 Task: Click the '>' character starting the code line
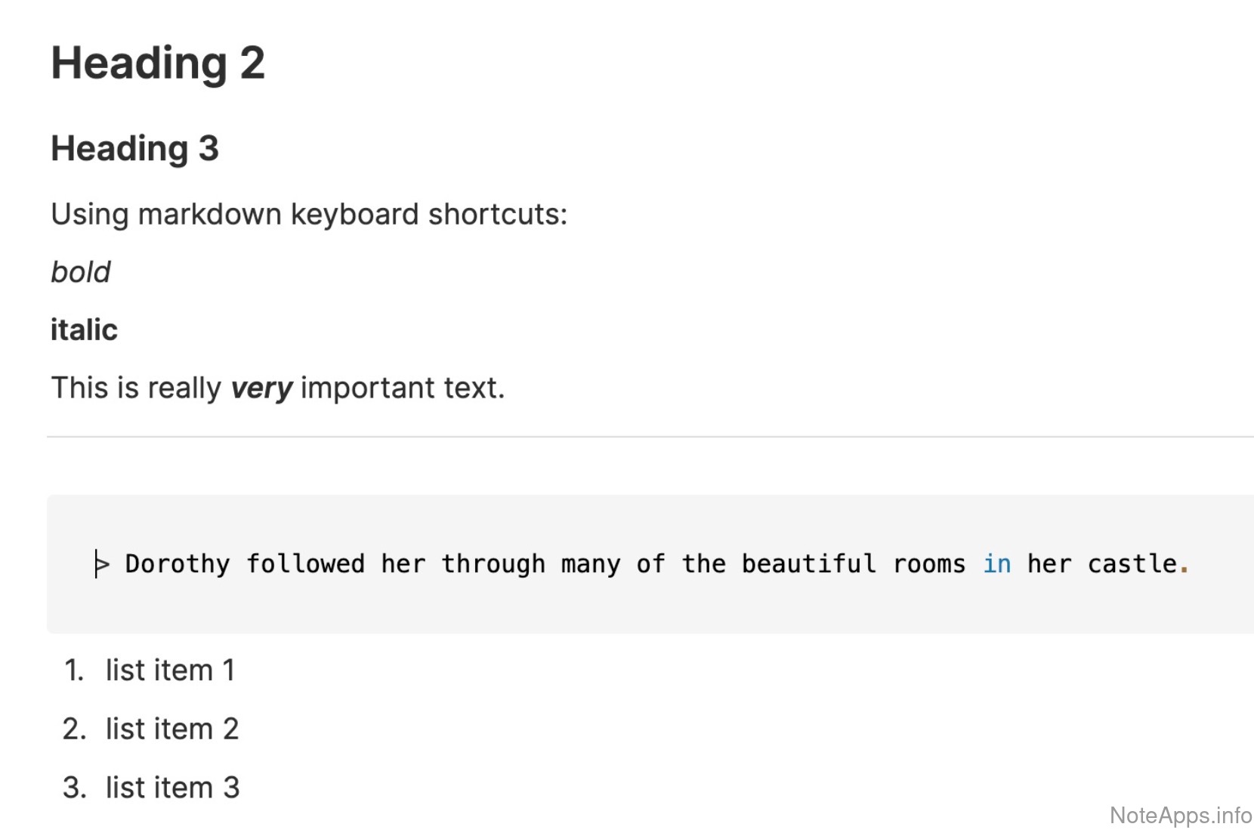click(x=103, y=564)
